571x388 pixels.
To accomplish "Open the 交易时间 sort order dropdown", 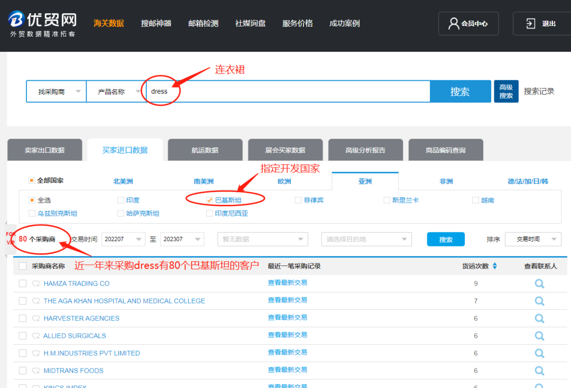I will [x=533, y=239].
